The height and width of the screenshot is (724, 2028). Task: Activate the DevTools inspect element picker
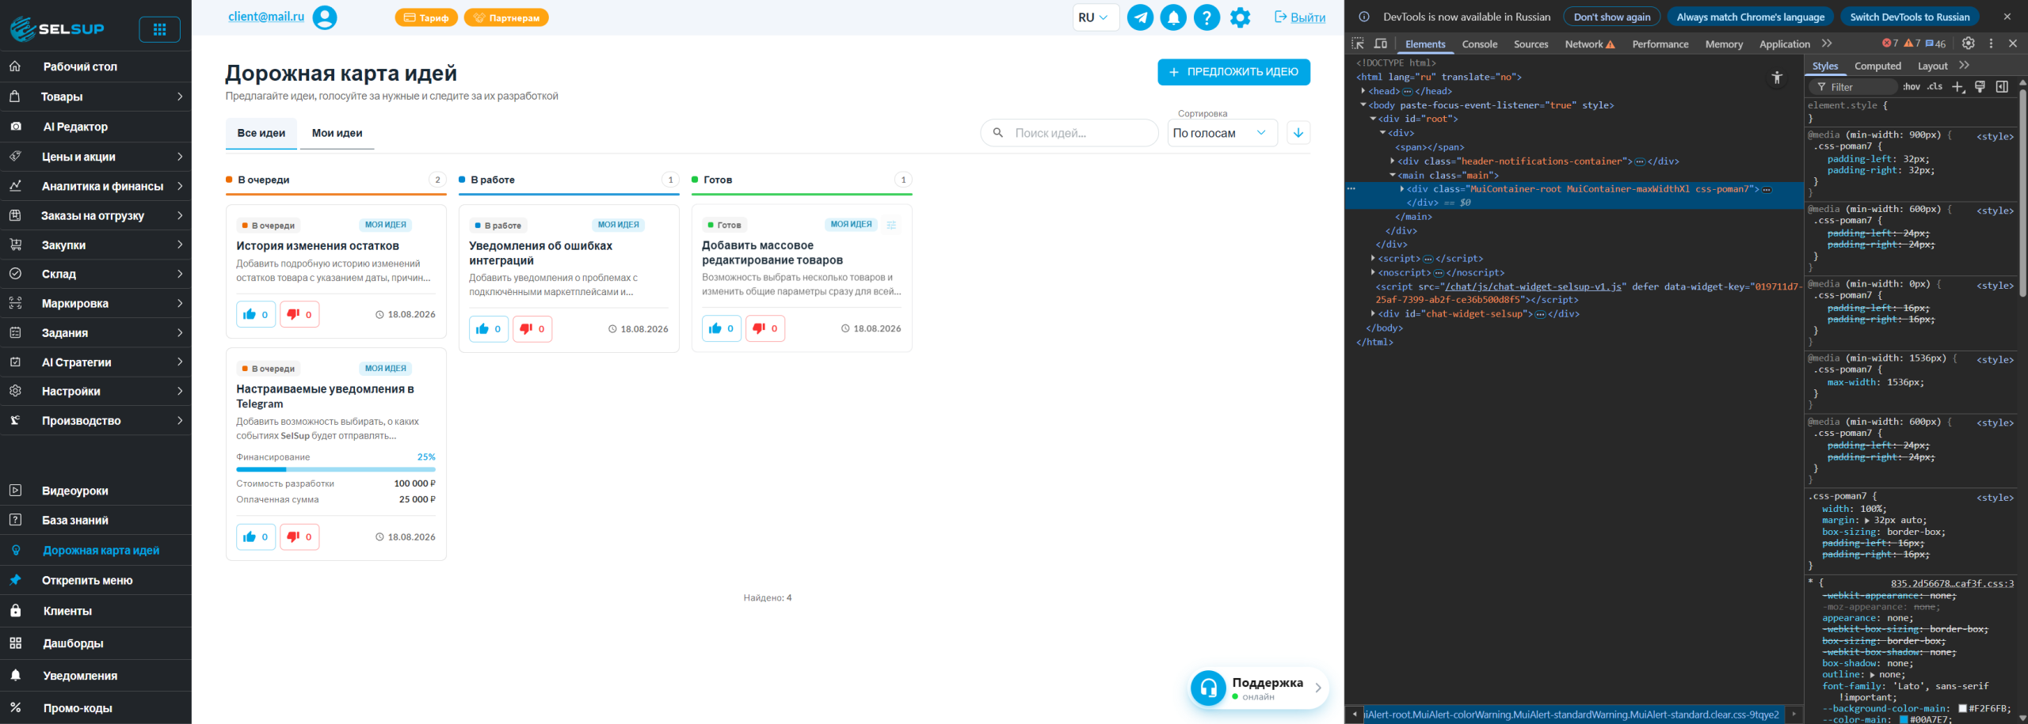coord(1358,44)
